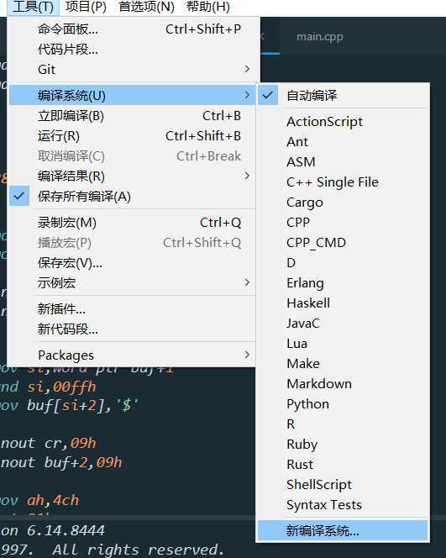Open the 首选项(N) menu
Viewport: 446px width, 558px height.
146,7
